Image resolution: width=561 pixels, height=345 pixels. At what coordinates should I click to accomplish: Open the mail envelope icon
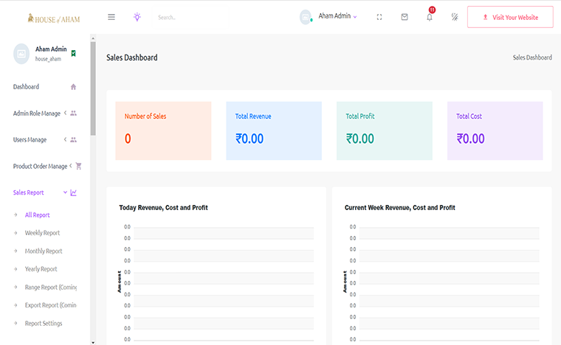[405, 17]
